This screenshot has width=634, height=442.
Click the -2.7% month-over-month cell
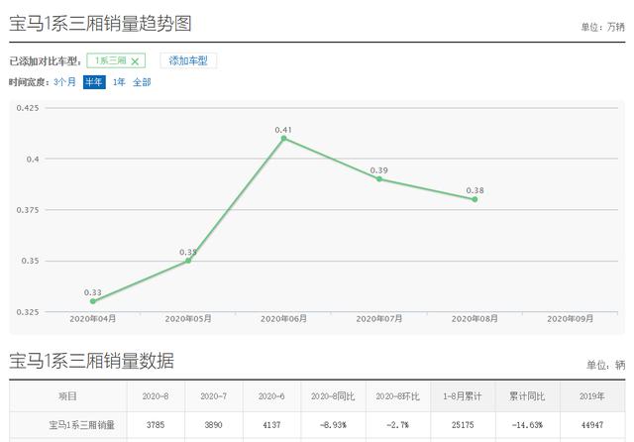pos(398,424)
